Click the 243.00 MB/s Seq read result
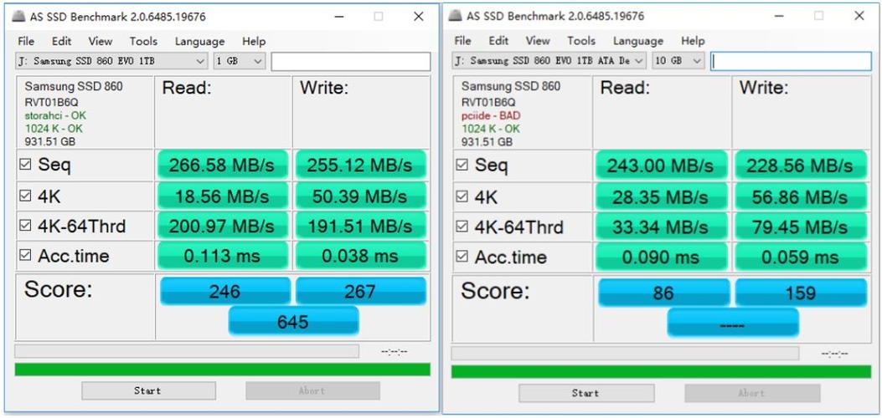The width and height of the screenshot is (882, 418). pyautogui.click(x=662, y=166)
